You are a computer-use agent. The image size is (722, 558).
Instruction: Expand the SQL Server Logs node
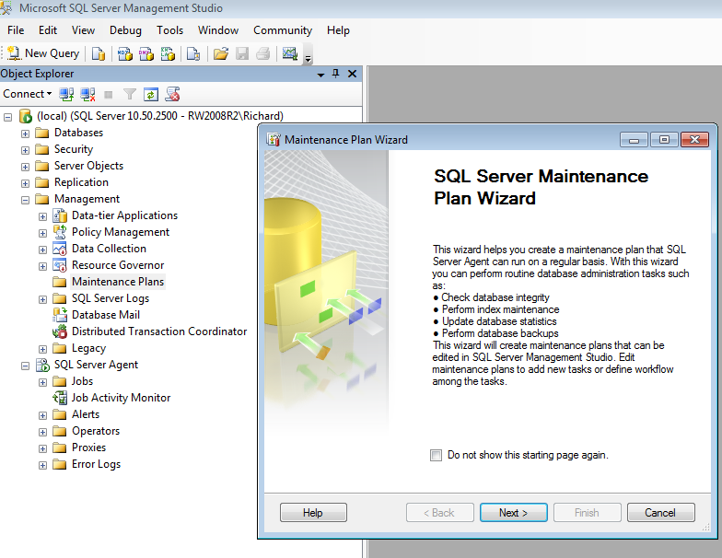tap(42, 298)
